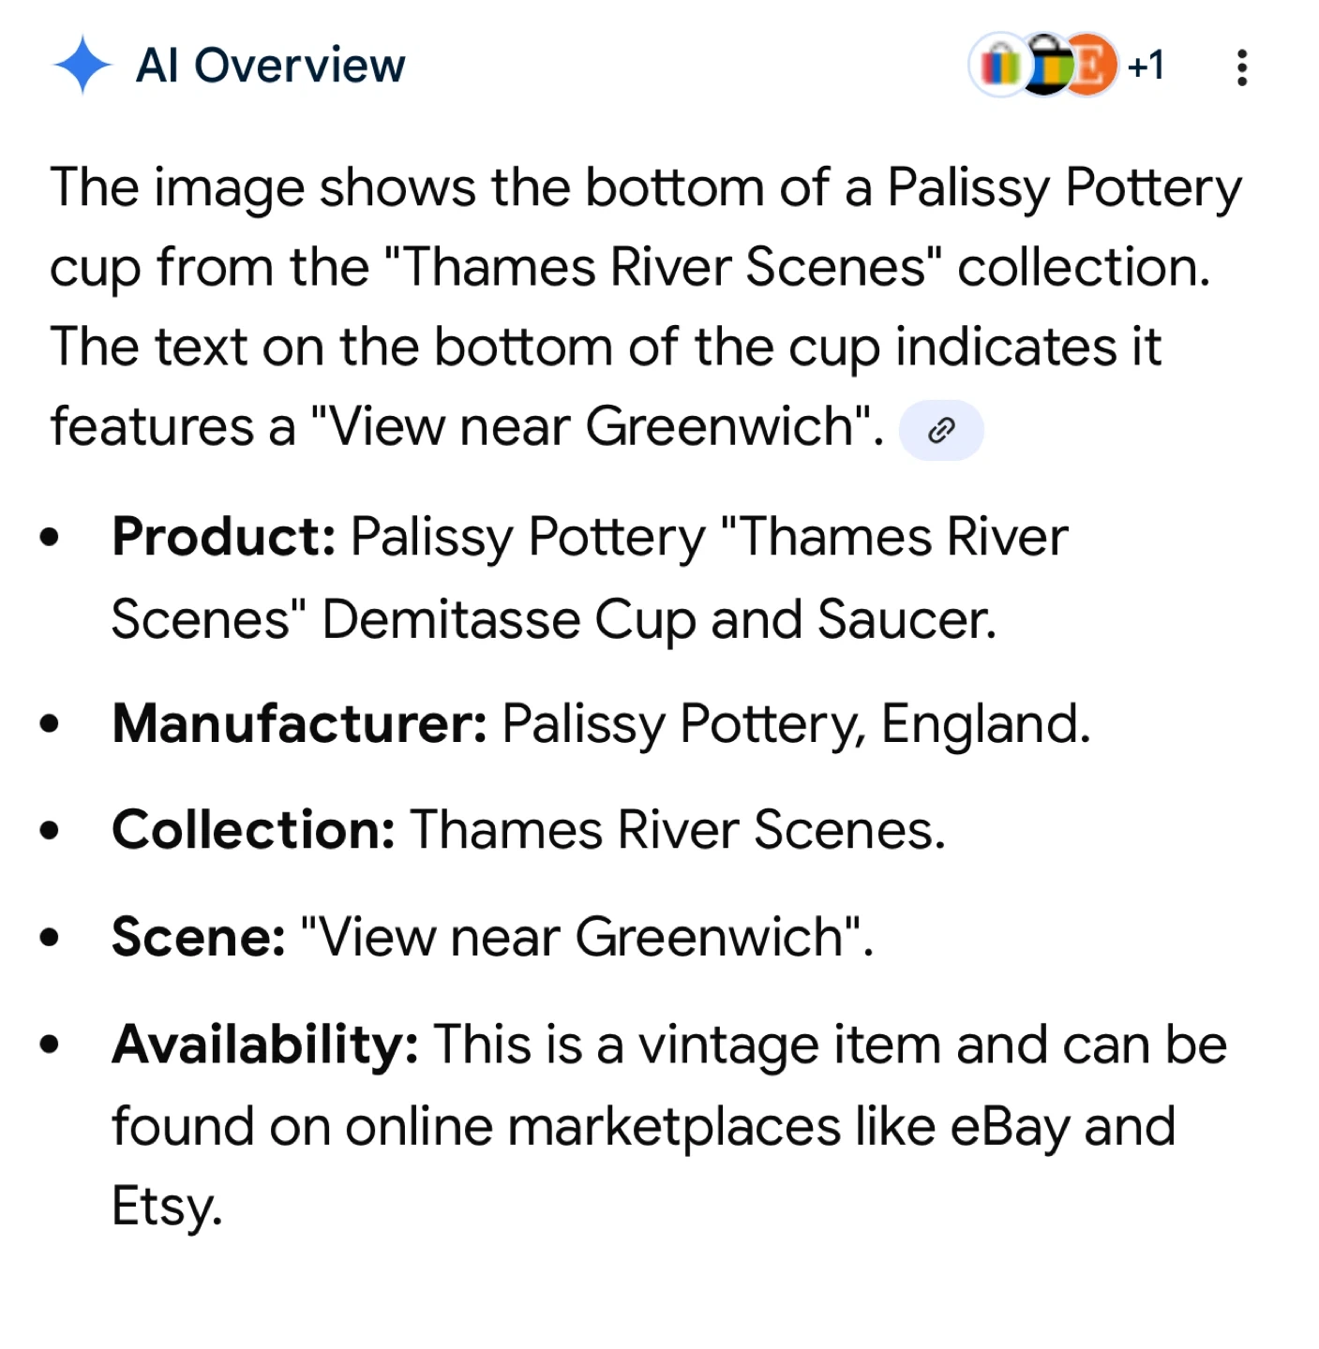The image size is (1319, 1349).
Task: Click the blue AI Overview sparkle icon
Action: 82,66
